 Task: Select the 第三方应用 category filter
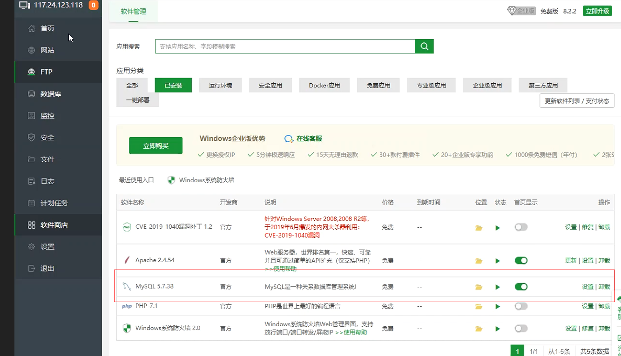543,86
